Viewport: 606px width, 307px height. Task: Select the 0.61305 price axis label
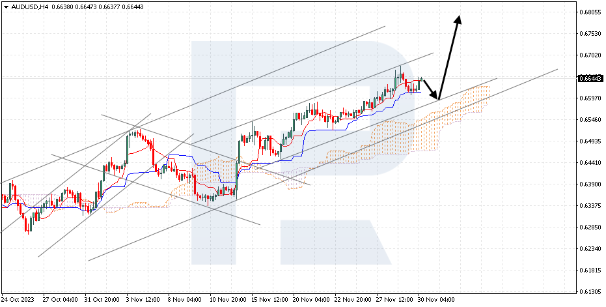point(588,292)
